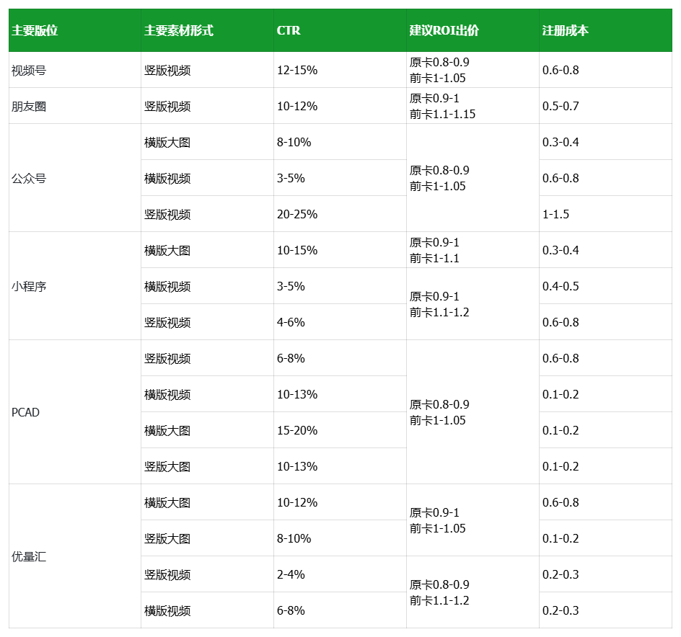Click the 1-1.5 registration cost cell

pyautogui.click(x=605, y=214)
